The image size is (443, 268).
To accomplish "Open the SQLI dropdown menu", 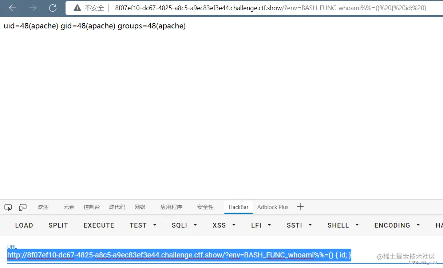I will [x=184, y=225].
